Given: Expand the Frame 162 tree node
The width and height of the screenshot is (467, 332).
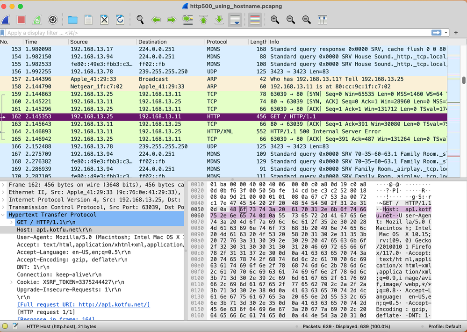Looking at the screenshot, I should (x=3, y=185).
